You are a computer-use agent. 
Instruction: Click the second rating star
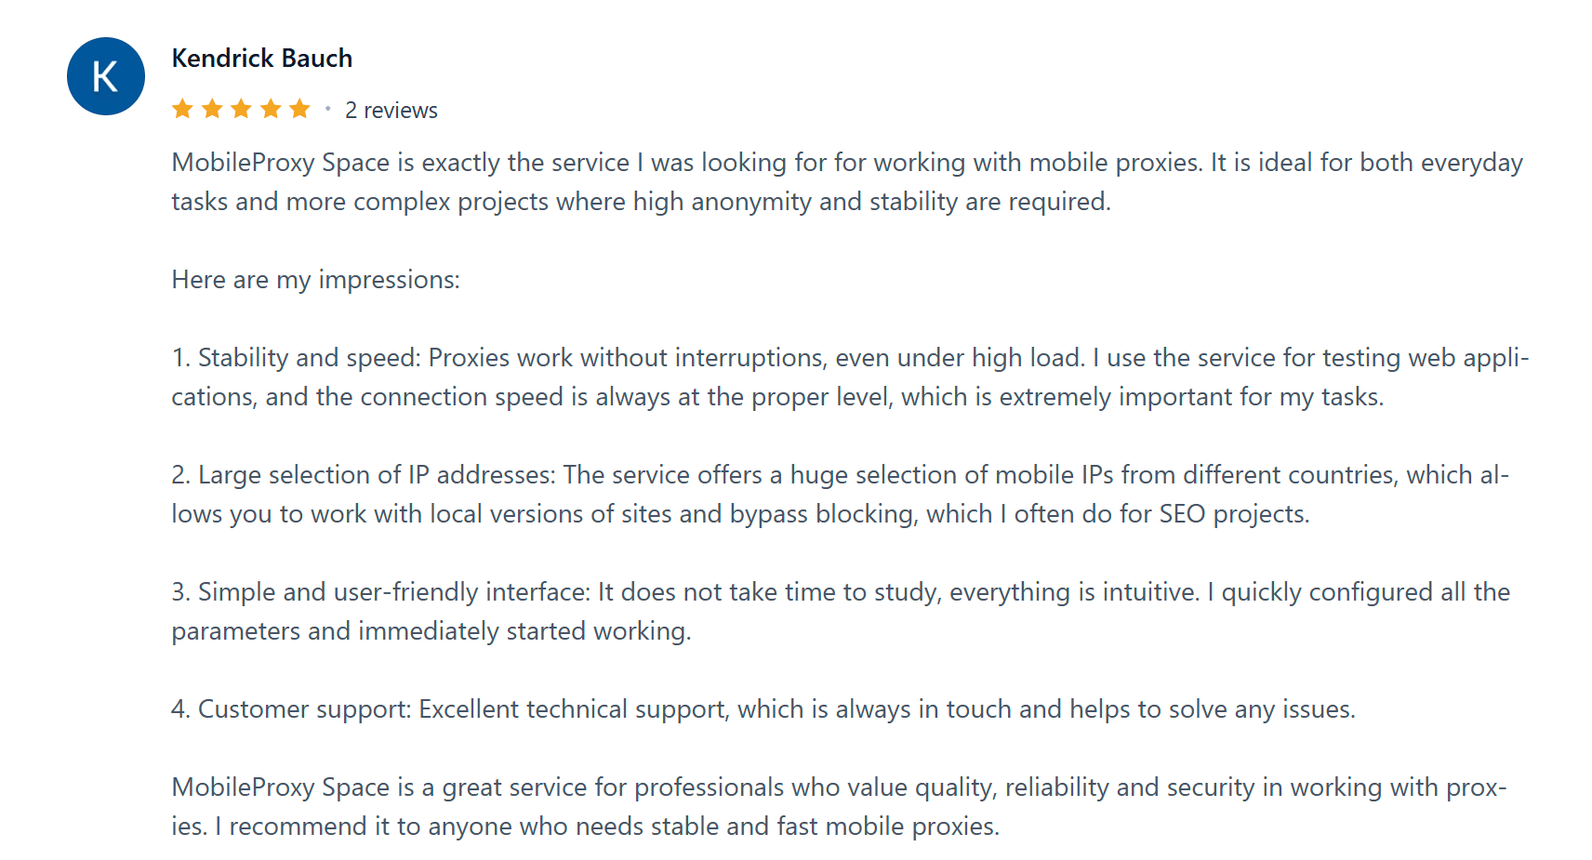(x=212, y=110)
